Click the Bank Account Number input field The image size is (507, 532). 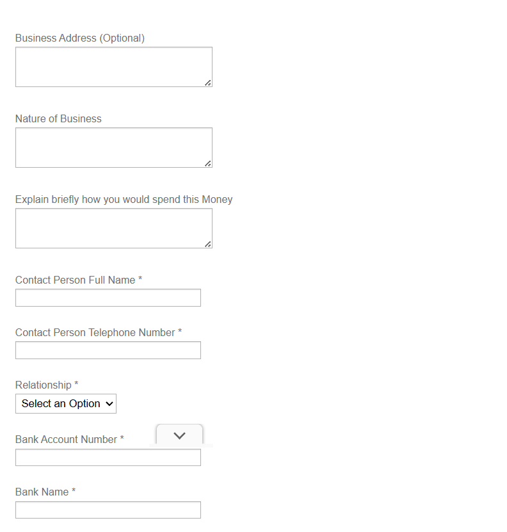pyautogui.click(x=108, y=457)
